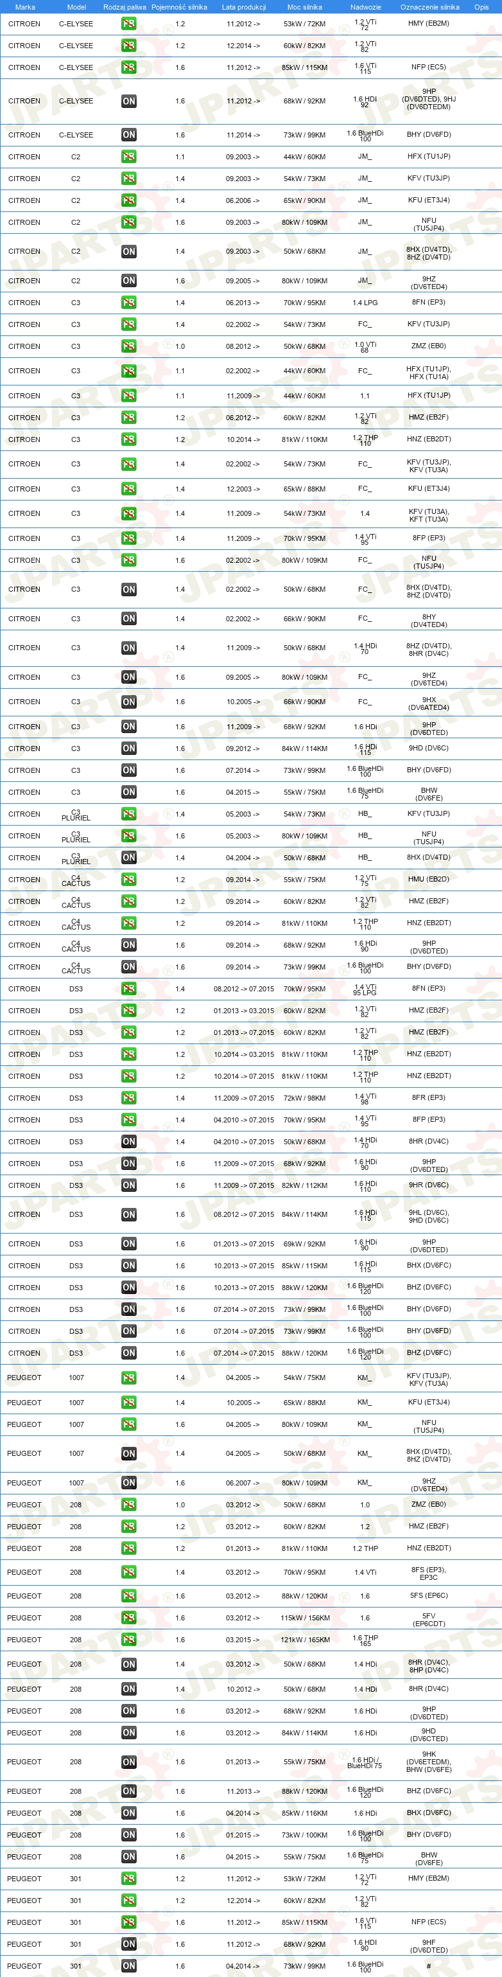Image resolution: width=502 pixels, height=1977 pixels.
Task: Select the 9HK (DV6ETEDM), BHW (DV6FE) engine cell
Action: 429,1762
